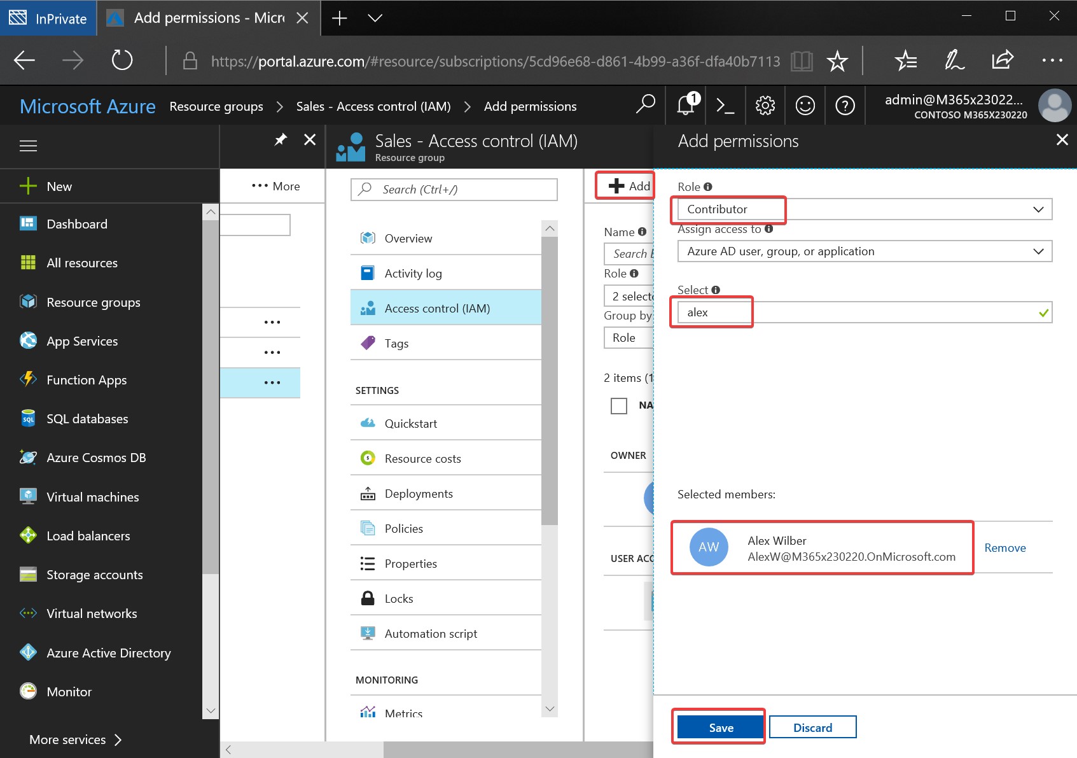1077x758 pixels.
Task: Open Quickstart under Settings
Action: 445,423
